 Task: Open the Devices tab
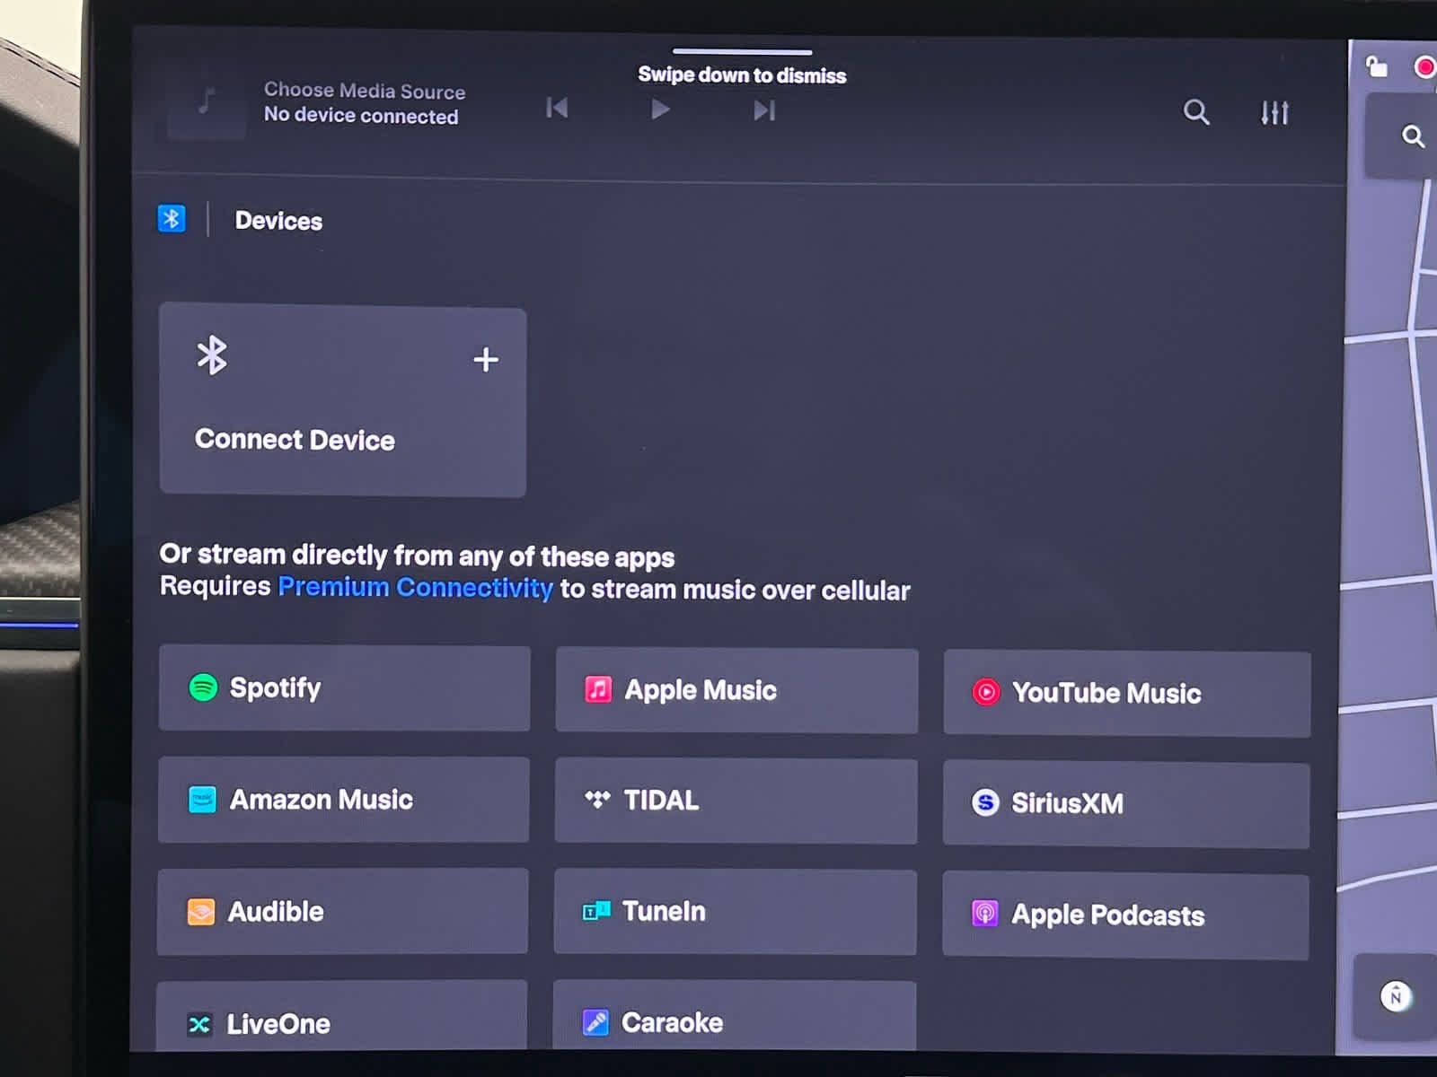click(x=278, y=221)
